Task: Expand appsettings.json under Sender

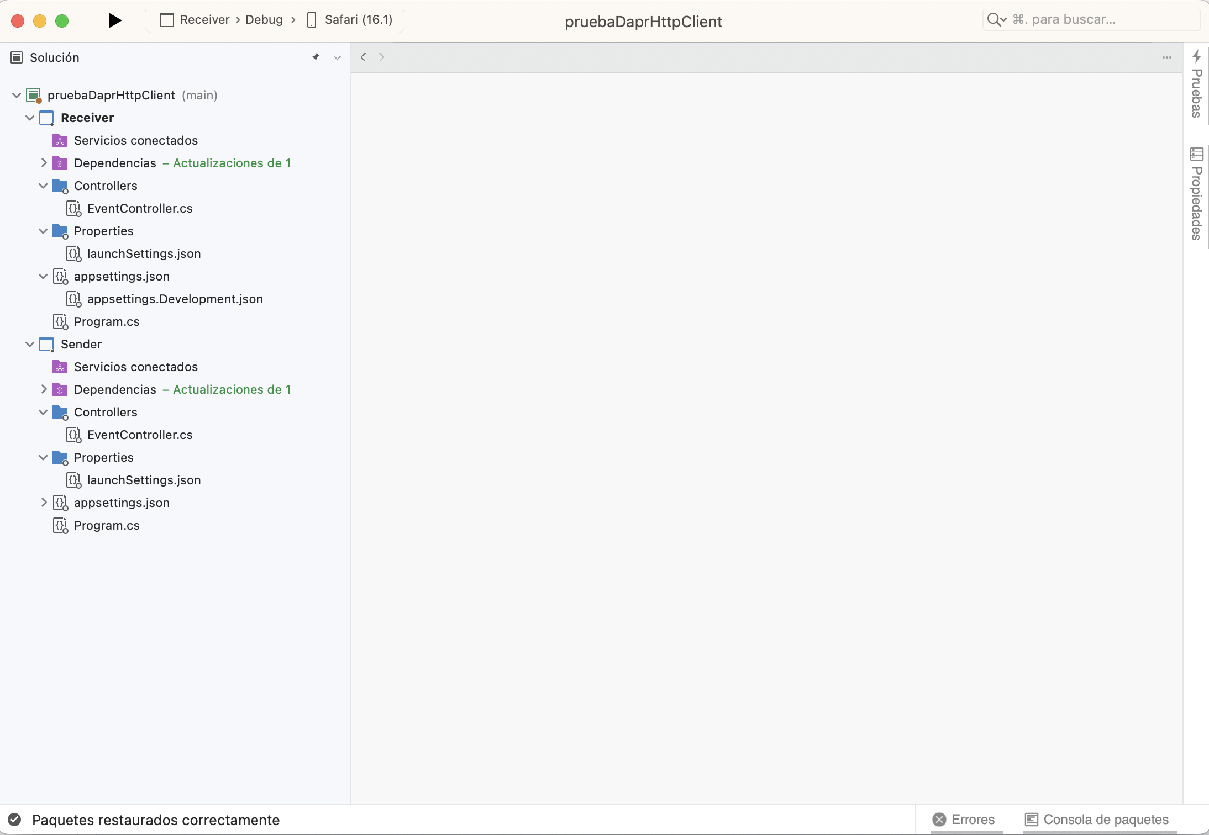Action: [44, 503]
